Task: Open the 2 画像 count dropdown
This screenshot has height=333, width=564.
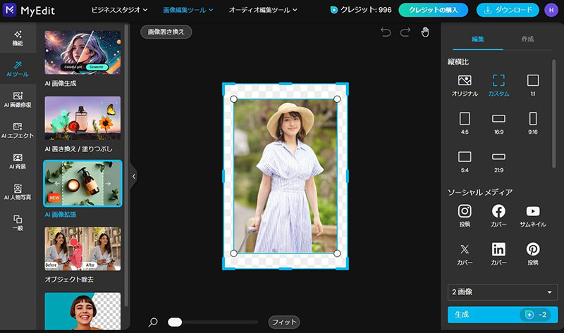Action: point(503,292)
